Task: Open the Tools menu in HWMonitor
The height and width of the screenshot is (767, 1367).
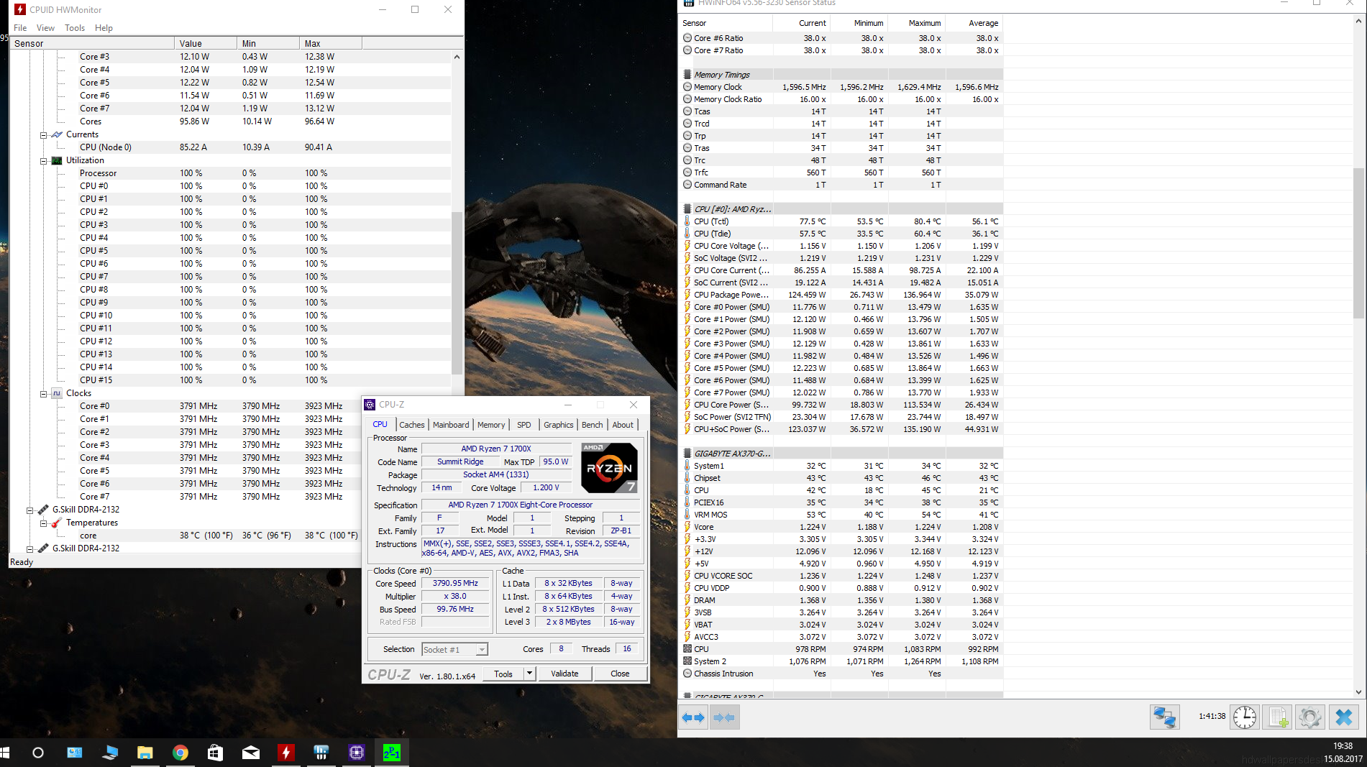Action: click(75, 28)
